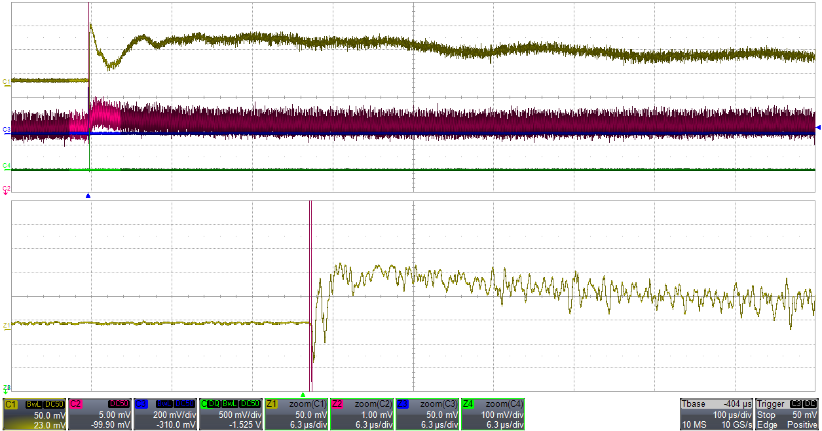Click the DC50 badge on C3 descriptor
The image size is (822, 431).
point(184,404)
